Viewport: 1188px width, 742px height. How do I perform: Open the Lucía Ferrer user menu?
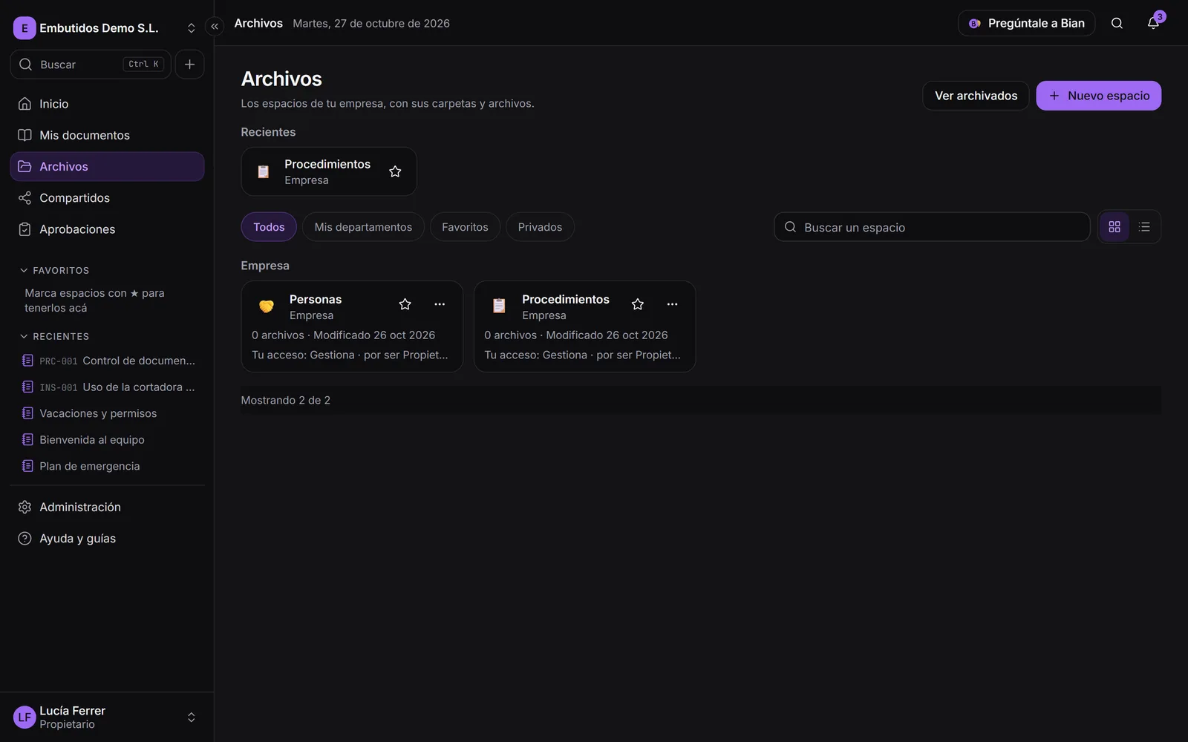click(x=106, y=718)
